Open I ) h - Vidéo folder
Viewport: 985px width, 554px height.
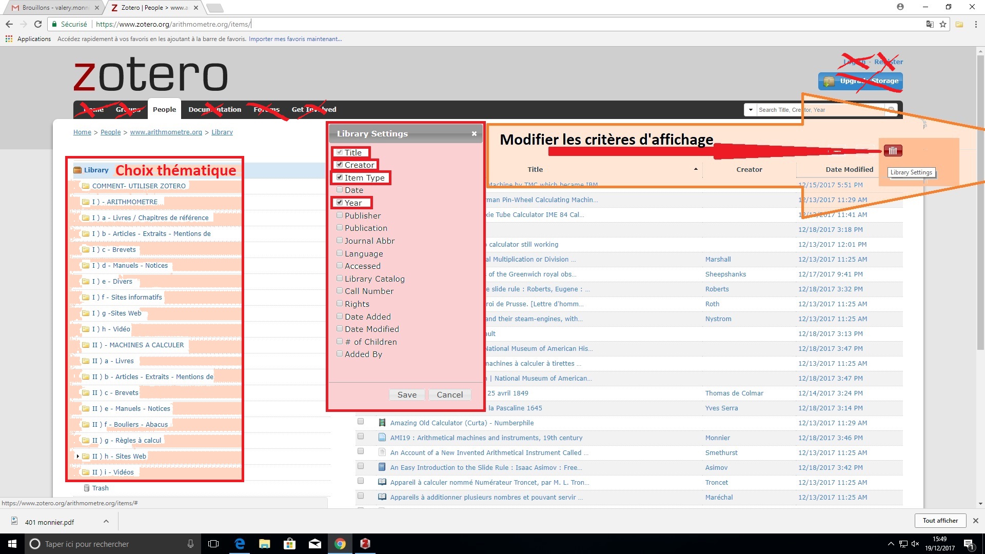(111, 329)
